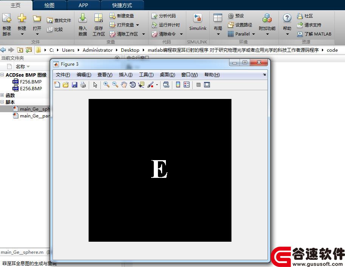Open the Parallel dropdown
Image resolution: width=345 pixels, height=267 pixels.
pyautogui.click(x=254, y=34)
